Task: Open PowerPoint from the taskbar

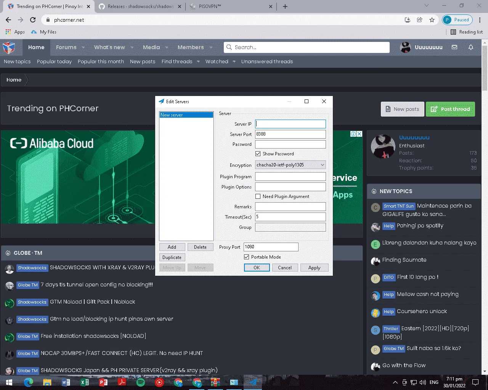Action: [x=103, y=382]
